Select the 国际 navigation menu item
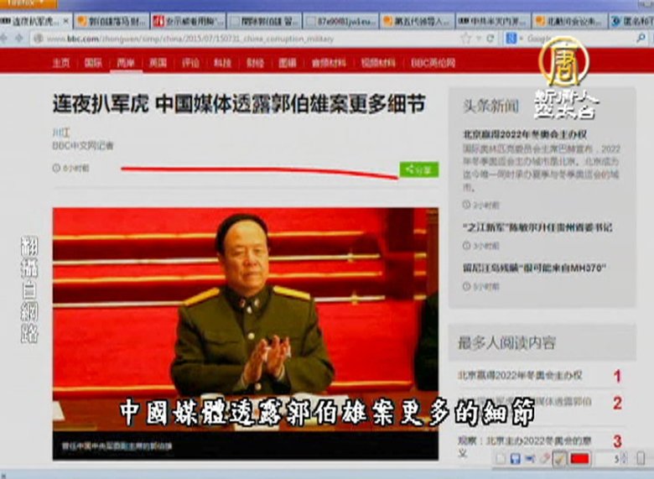 point(93,63)
